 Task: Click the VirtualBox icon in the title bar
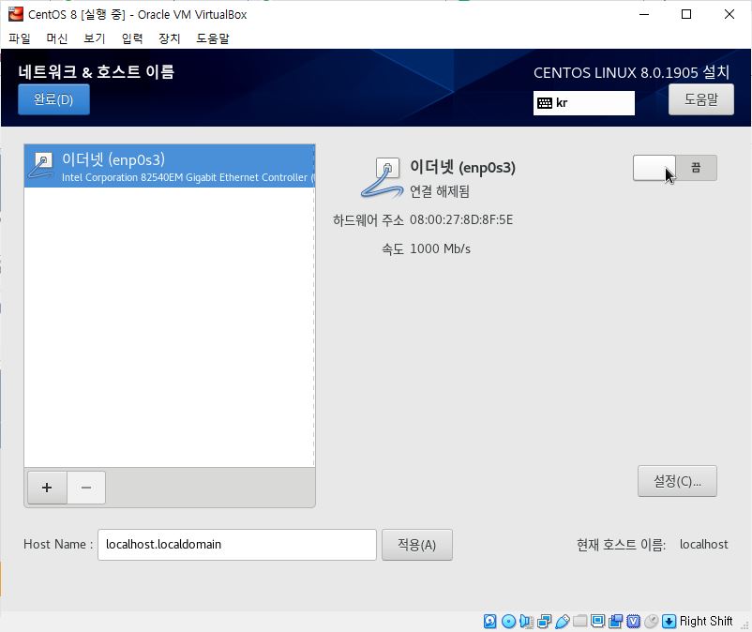(16, 14)
